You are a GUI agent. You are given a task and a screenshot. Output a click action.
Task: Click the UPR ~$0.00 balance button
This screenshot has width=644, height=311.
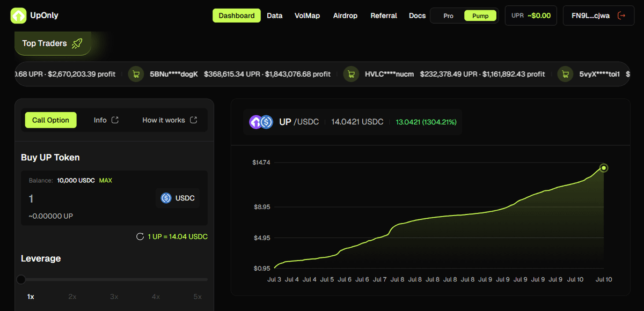[x=531, y=16]
